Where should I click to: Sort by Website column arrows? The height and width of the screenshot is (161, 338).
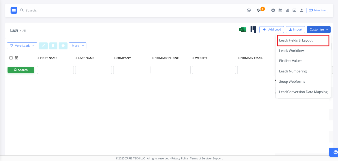point(193,58)
